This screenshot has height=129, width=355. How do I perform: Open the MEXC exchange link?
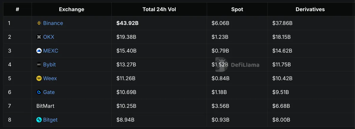[51, 51]
